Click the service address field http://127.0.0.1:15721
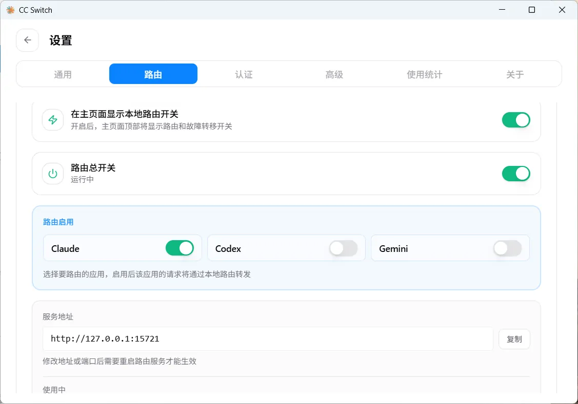578x404 pixels. (x=268, y=339)
